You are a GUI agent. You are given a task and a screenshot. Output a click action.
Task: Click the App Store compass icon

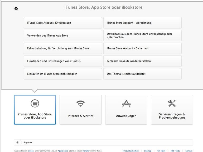point(126,103)
